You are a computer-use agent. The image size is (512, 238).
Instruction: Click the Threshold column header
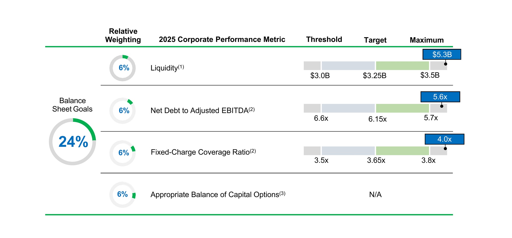click(x=324, y=39)
